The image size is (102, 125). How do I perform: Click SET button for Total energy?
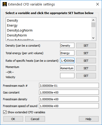pos(86,53)
